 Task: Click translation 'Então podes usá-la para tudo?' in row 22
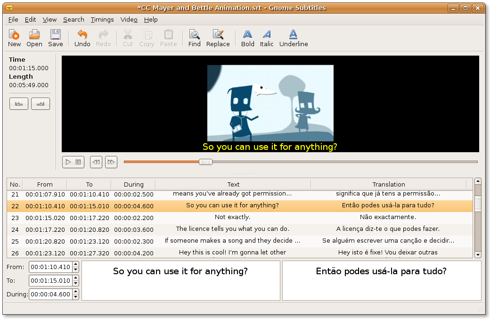[388, 205]
